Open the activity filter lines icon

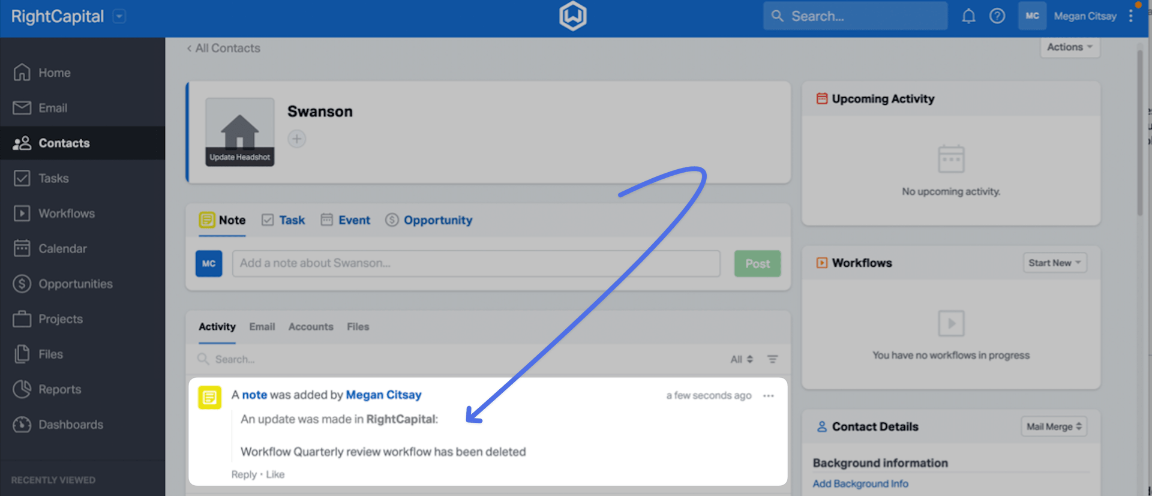[x=772, y=359]
